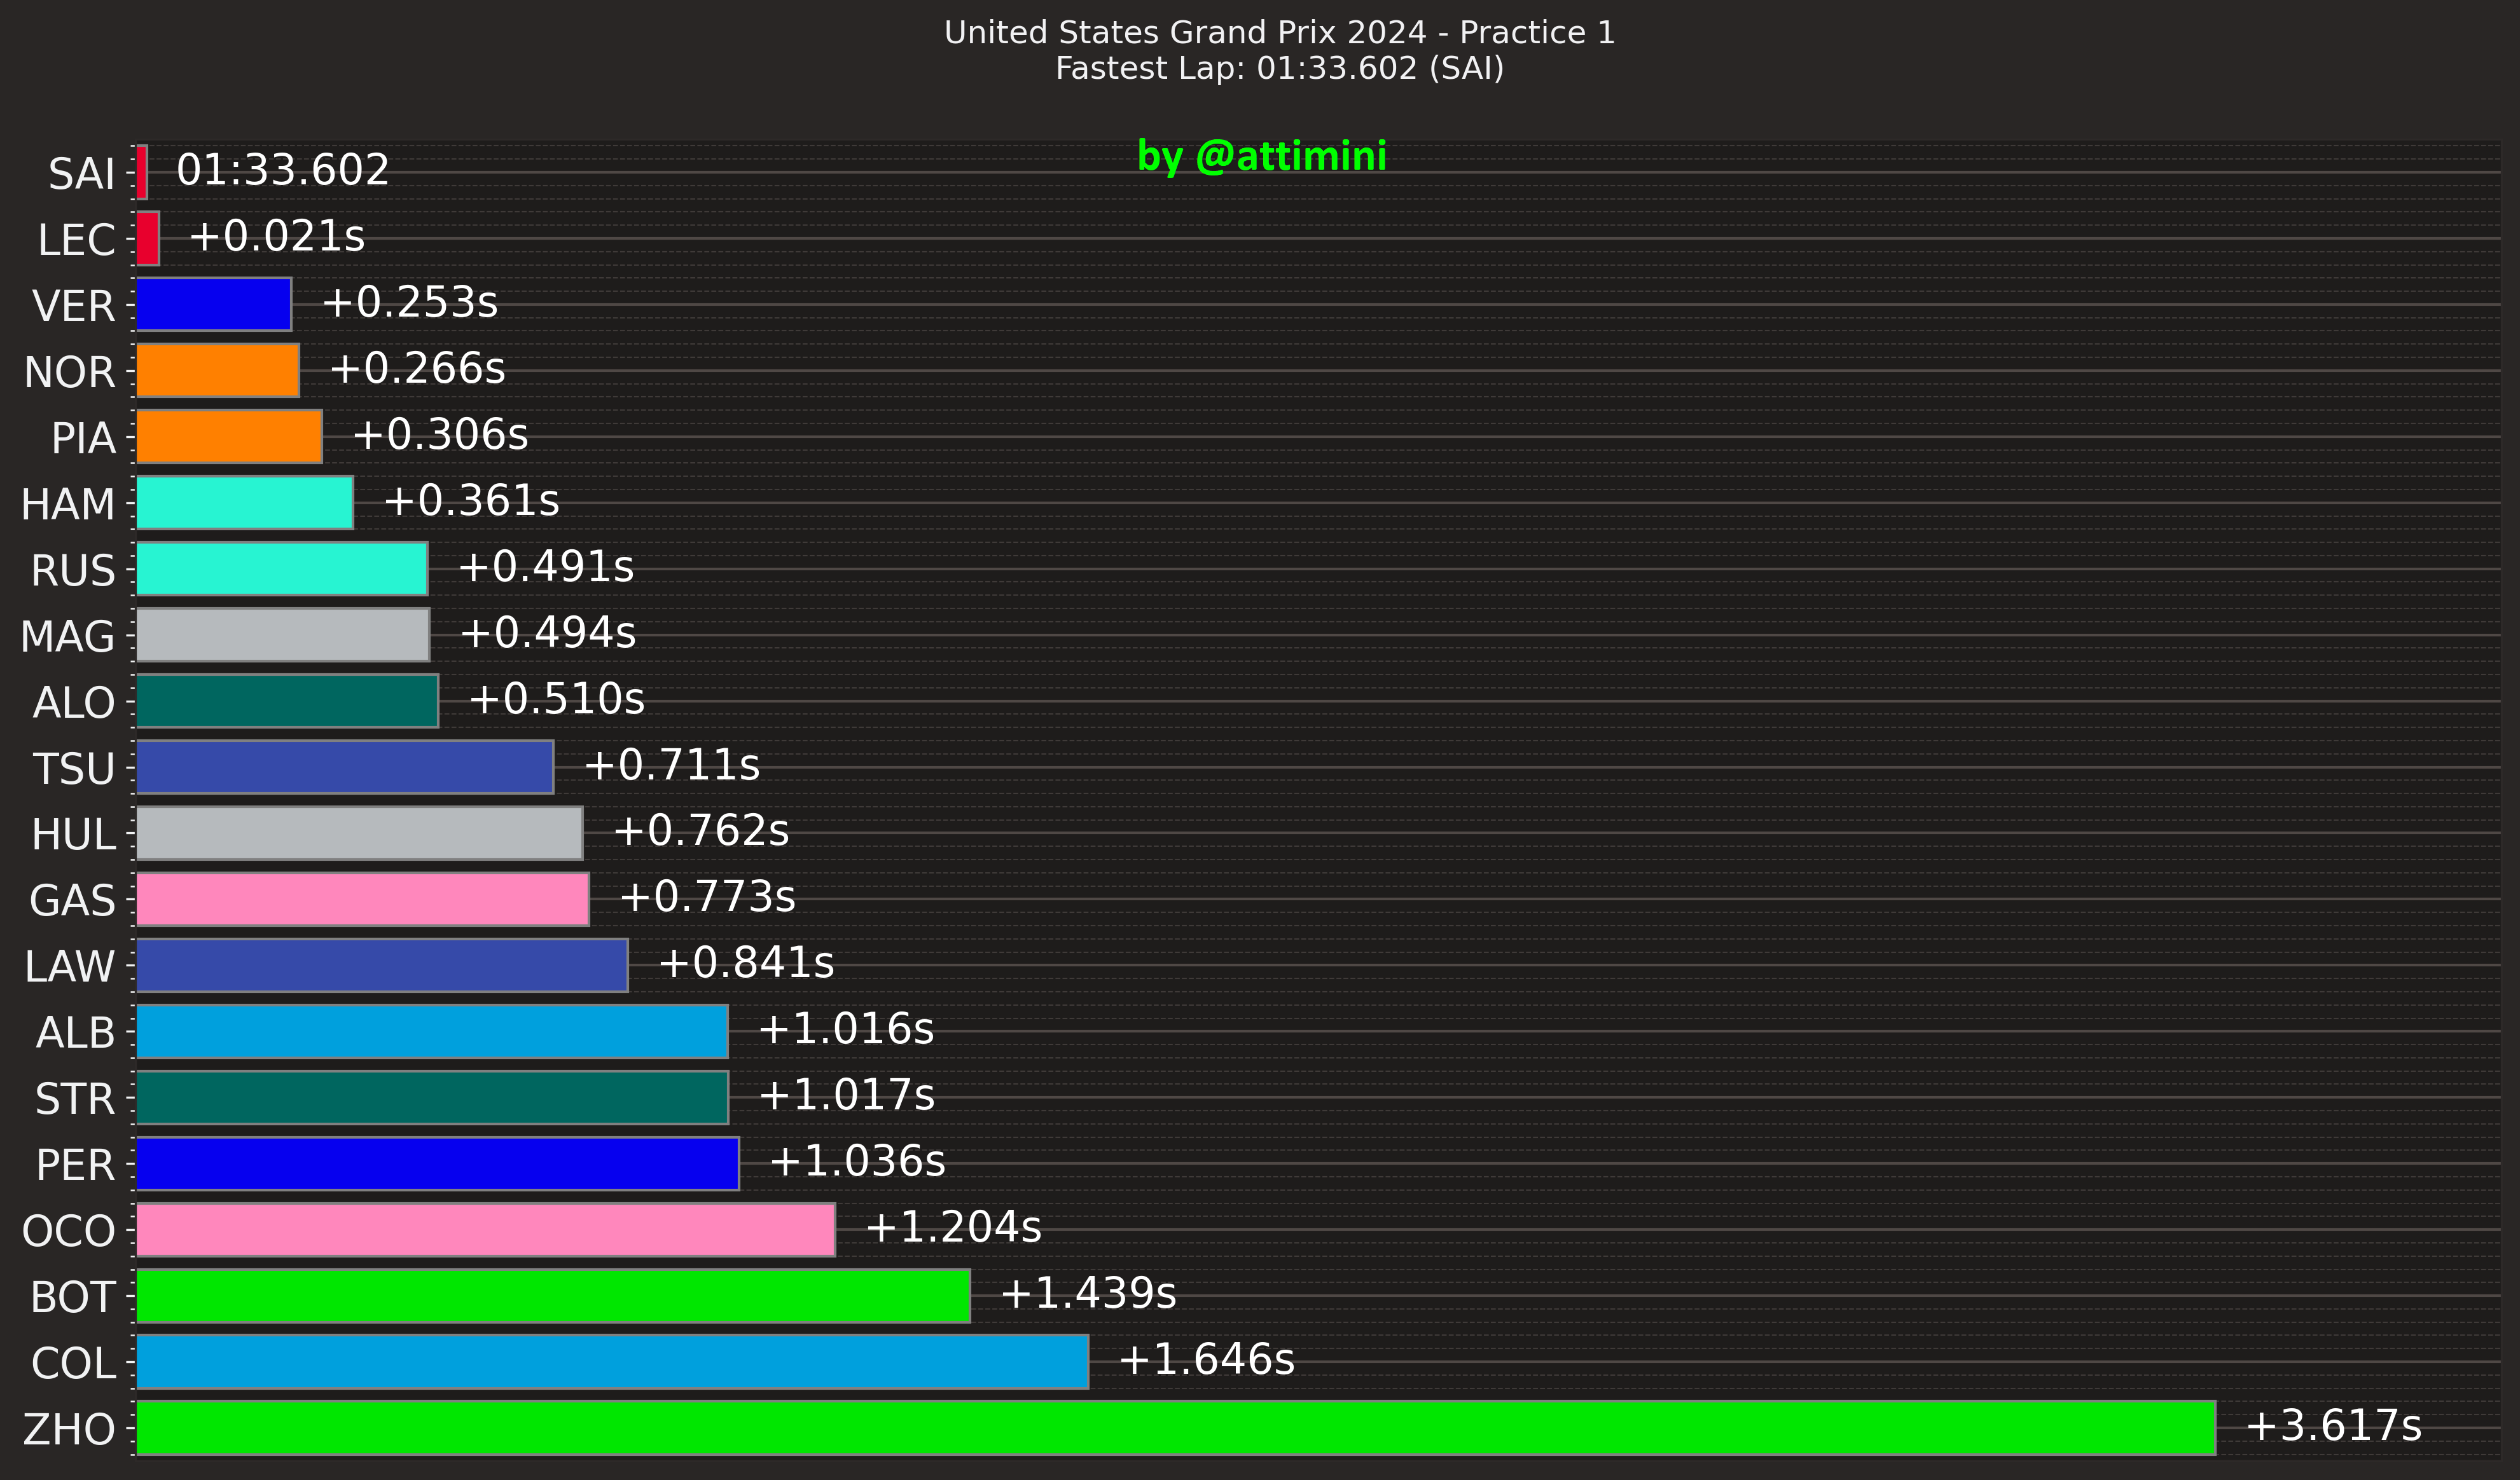The height and width of the screenshot is (1480, 2520).
Task: Click the green ZHO bar
Action: click(x=1175, y=1428)
